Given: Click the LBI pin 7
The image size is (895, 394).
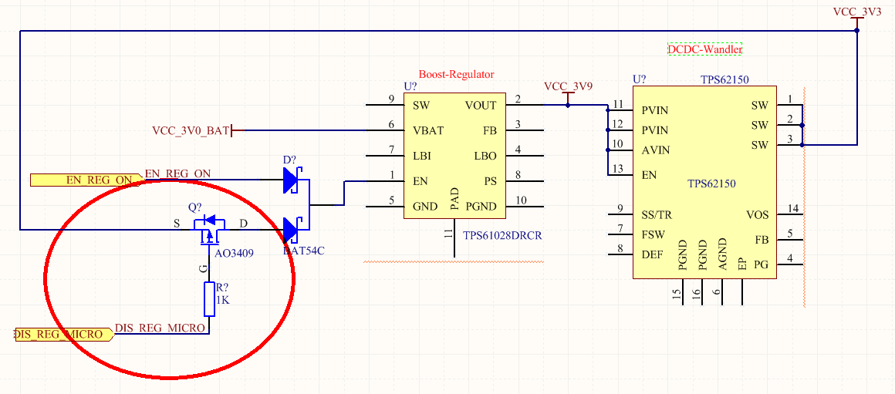Looking at the screenshot, I should coord(385,156).
